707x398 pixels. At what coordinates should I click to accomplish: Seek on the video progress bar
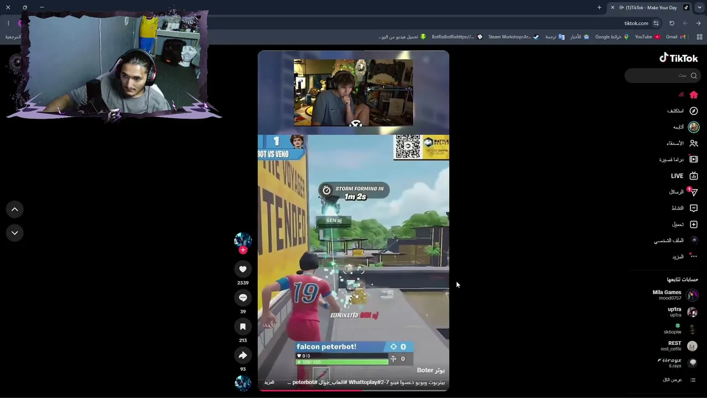[353, 390]
